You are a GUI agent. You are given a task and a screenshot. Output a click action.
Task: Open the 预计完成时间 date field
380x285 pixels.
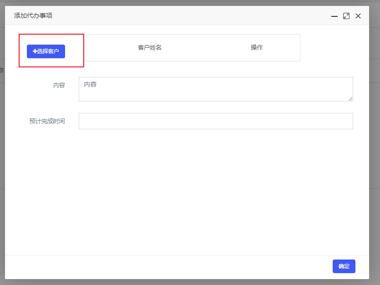(215, 121)
